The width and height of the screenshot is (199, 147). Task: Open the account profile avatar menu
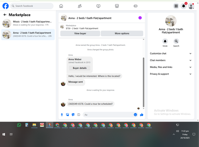191,6
